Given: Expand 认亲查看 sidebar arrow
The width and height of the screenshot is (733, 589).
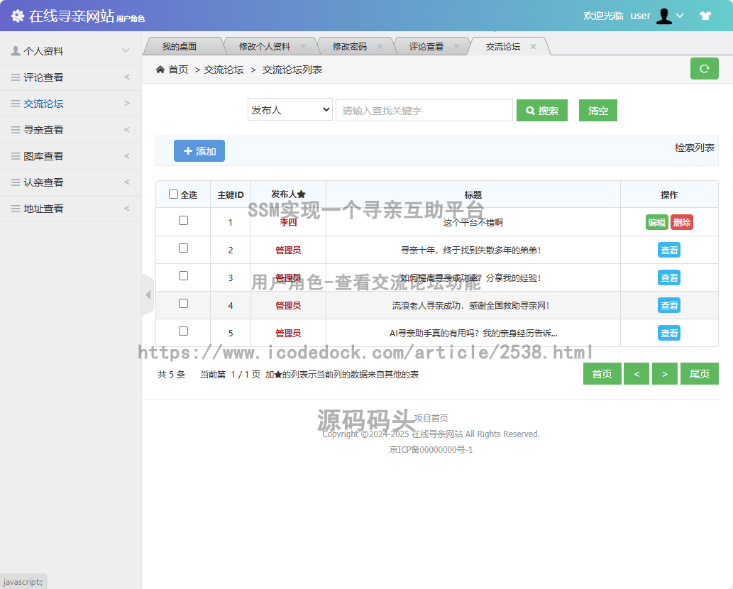Looking at the screenshot, I should tap(127, 182).
